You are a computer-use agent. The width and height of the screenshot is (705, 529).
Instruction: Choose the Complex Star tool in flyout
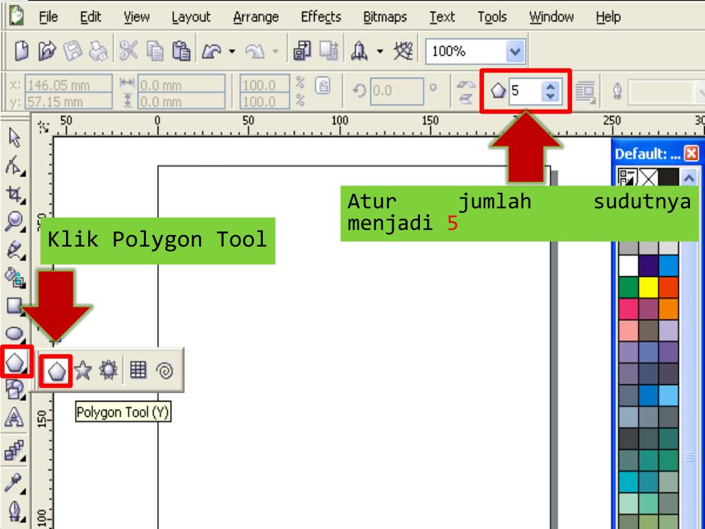click(108, 370)
